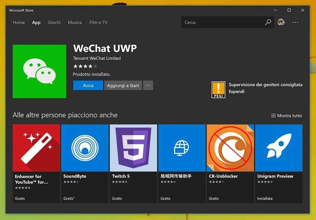The image size is (316, 220).
Task: Open the Film e TV tab
Action: (99, 22)
